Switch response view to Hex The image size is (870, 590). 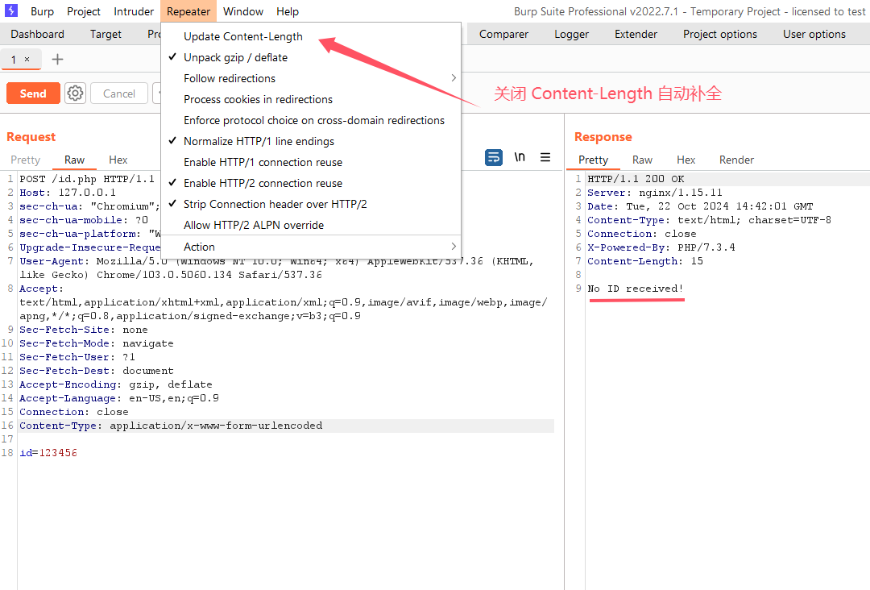686,160
